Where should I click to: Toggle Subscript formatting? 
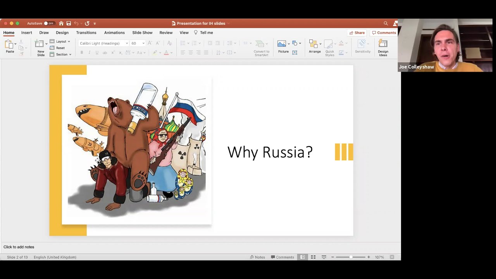[120, 53]
